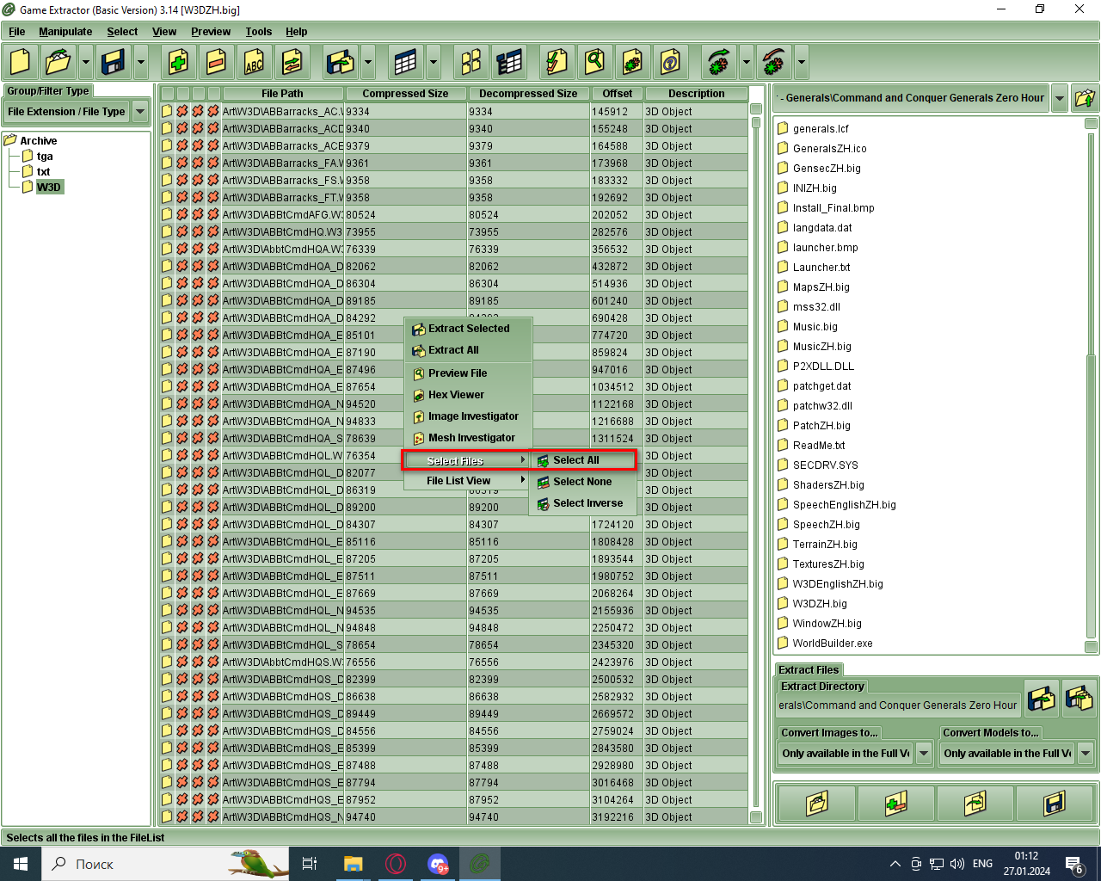
Task: Click Extract Selected icon beside Extract Directory
Action: click(1042, 698)
